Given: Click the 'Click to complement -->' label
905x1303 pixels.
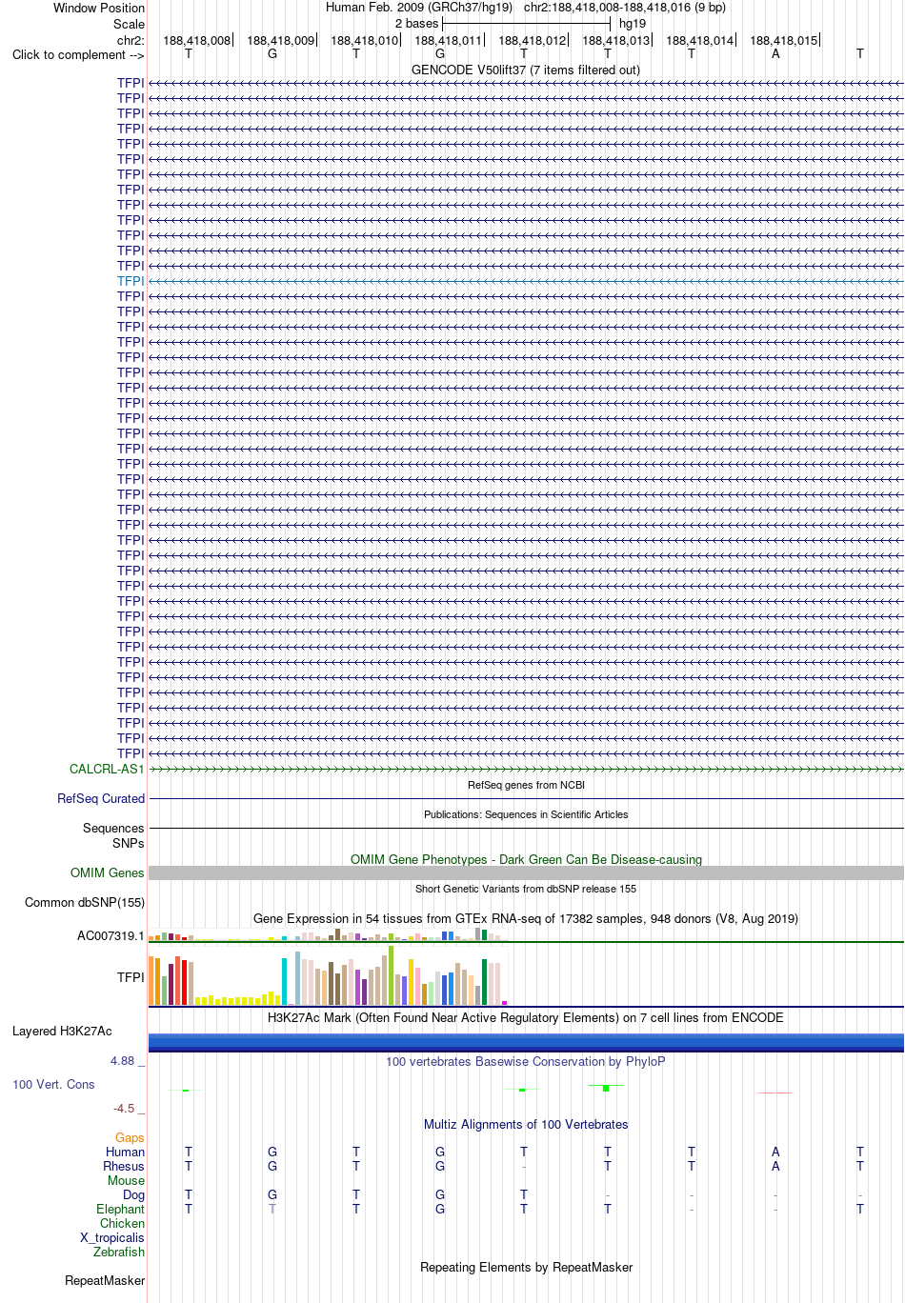Looking at the screenshot, I should click(78, 55).
